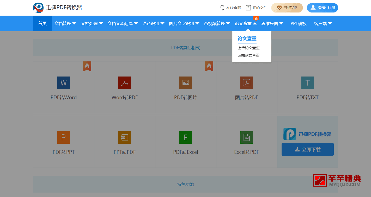Screen dimensions: 371x197
Task: Expand the 文档处理 dropdown menu
Action: click(x=92, y=23)
